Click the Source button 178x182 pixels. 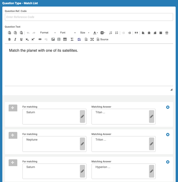click(x=103, y=39)
